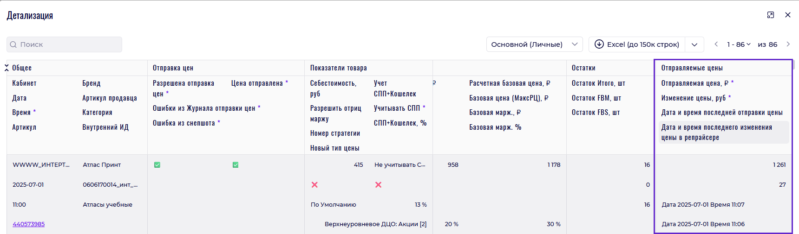This screenshot has width=799, height=234.
Task: Collapse the column header rows toggle
Action: pos(7,68)
